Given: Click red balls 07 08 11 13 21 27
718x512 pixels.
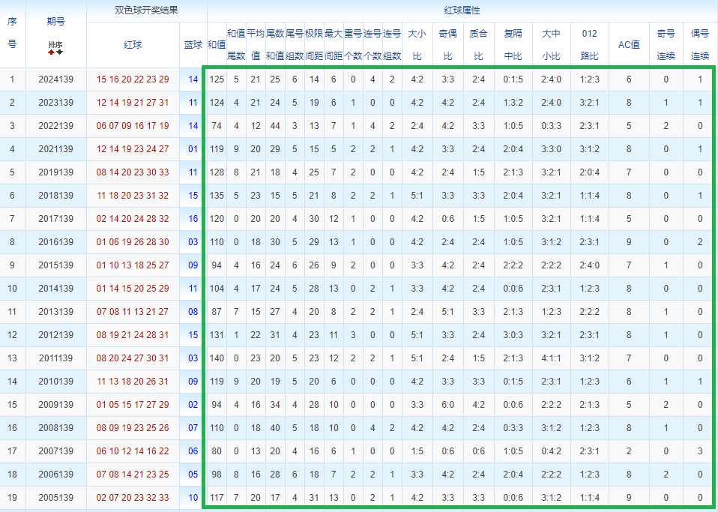Looking at the screenshot, I should [133, 312].
